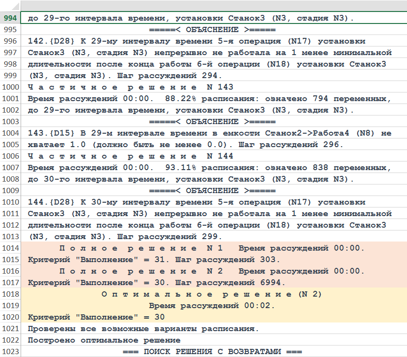
Task: Select cell 'Частичное решение N 143'
Action: coord(130,87)
